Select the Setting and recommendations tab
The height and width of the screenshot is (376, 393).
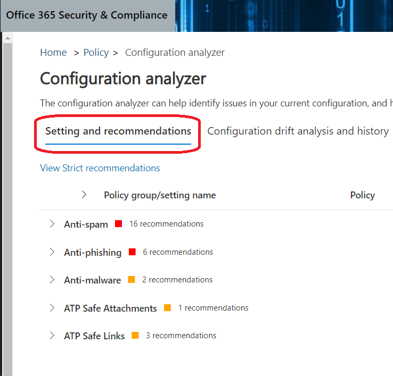click(118, 131)
